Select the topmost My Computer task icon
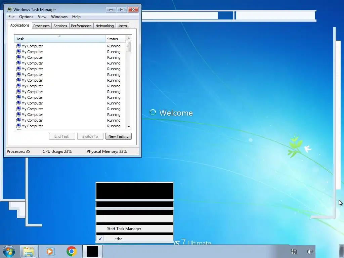The height and width of the screenshot is (258, 344). (x=18, y=46)
